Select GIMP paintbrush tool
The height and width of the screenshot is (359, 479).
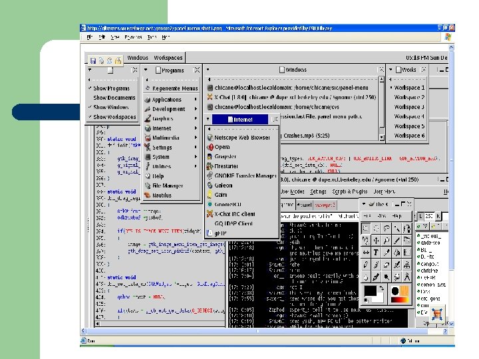click(376, 265)
